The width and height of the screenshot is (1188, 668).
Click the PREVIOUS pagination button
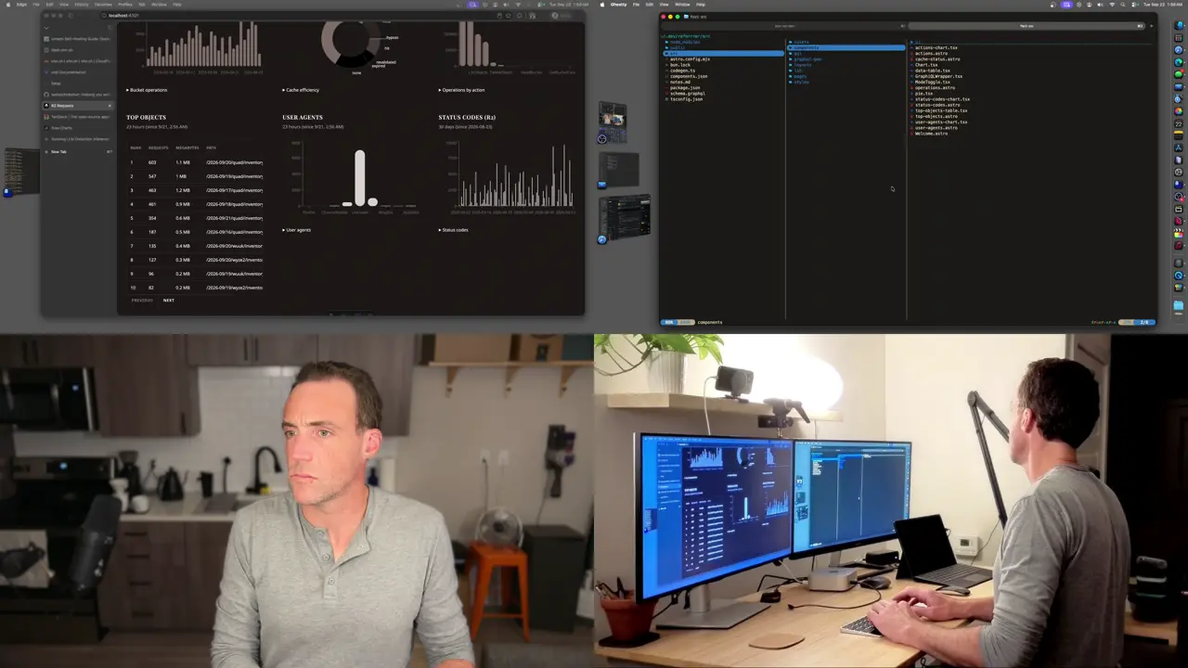142,300
